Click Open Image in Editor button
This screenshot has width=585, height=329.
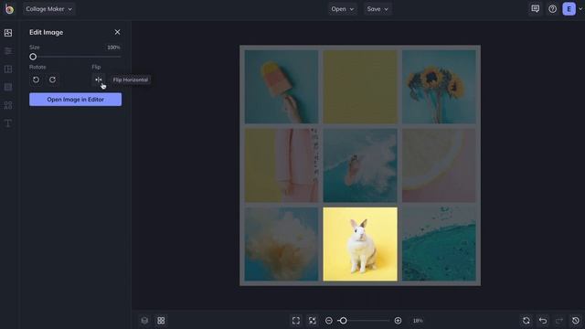point(75,100)
